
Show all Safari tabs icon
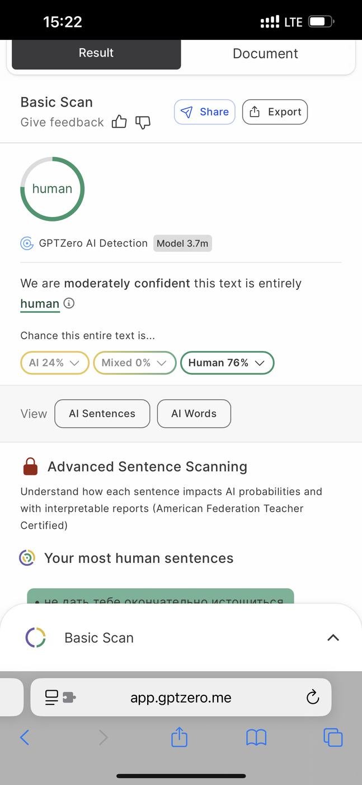[333, 737]
